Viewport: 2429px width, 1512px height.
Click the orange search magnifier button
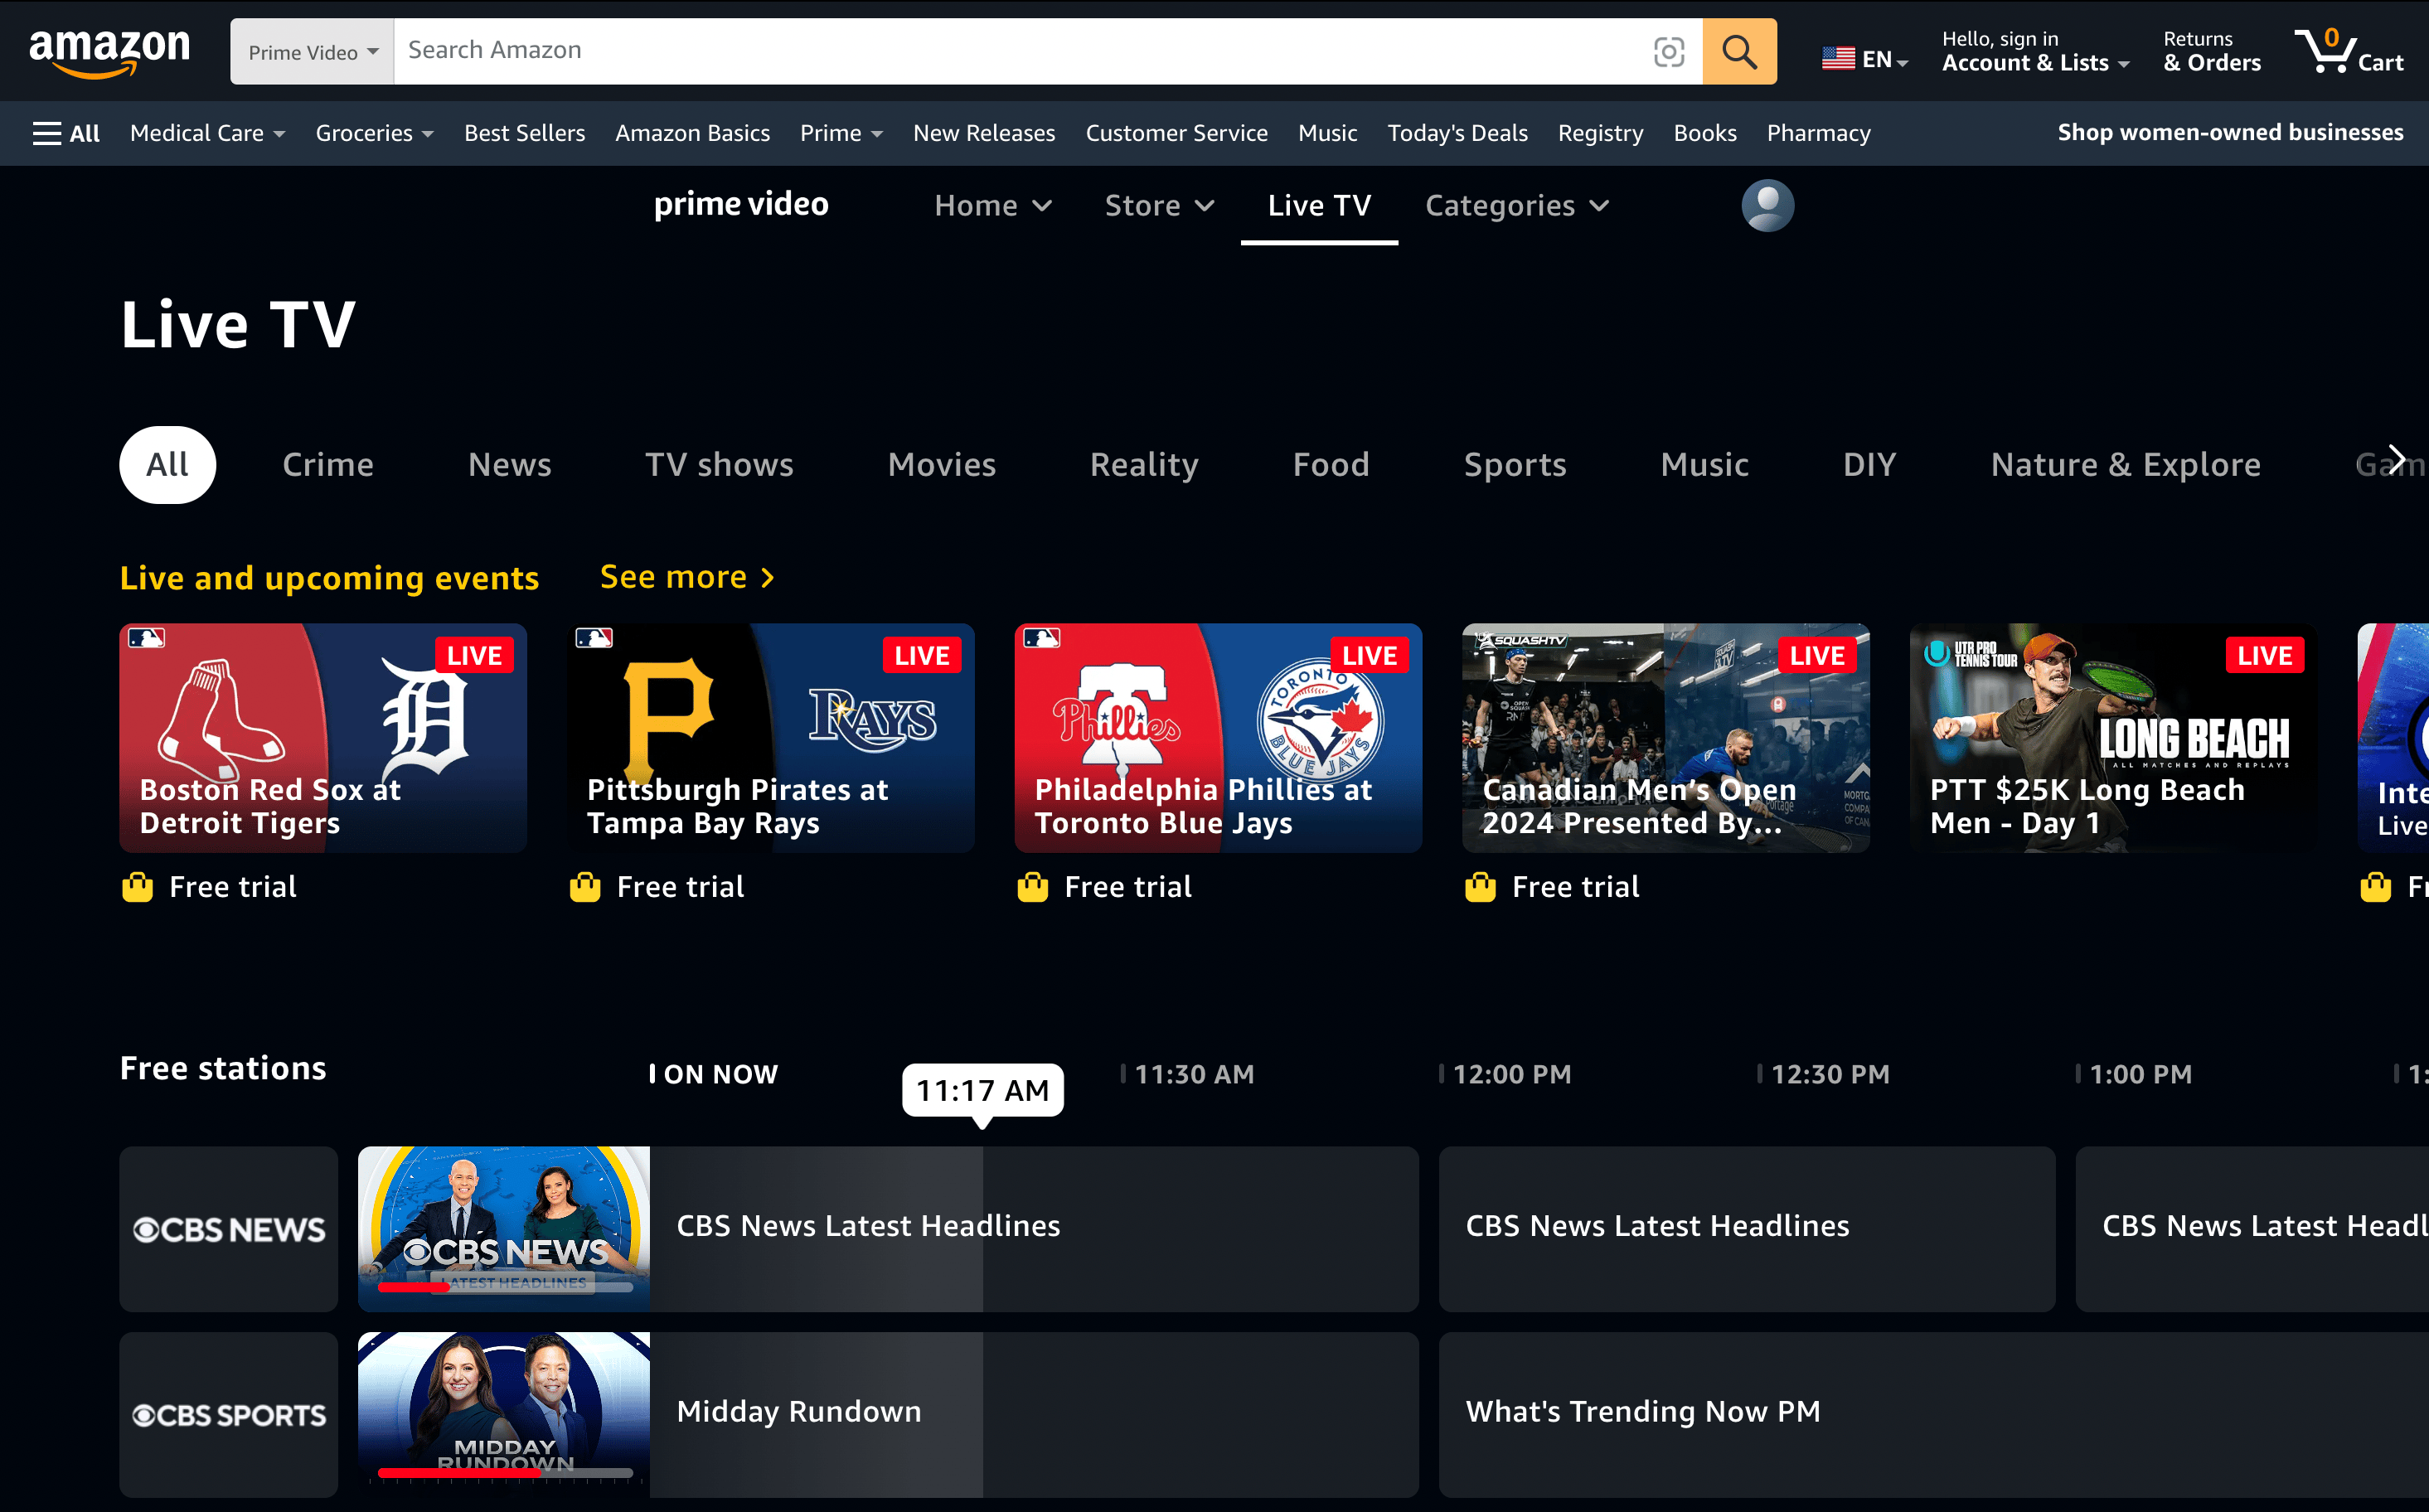pos(1739,51)
